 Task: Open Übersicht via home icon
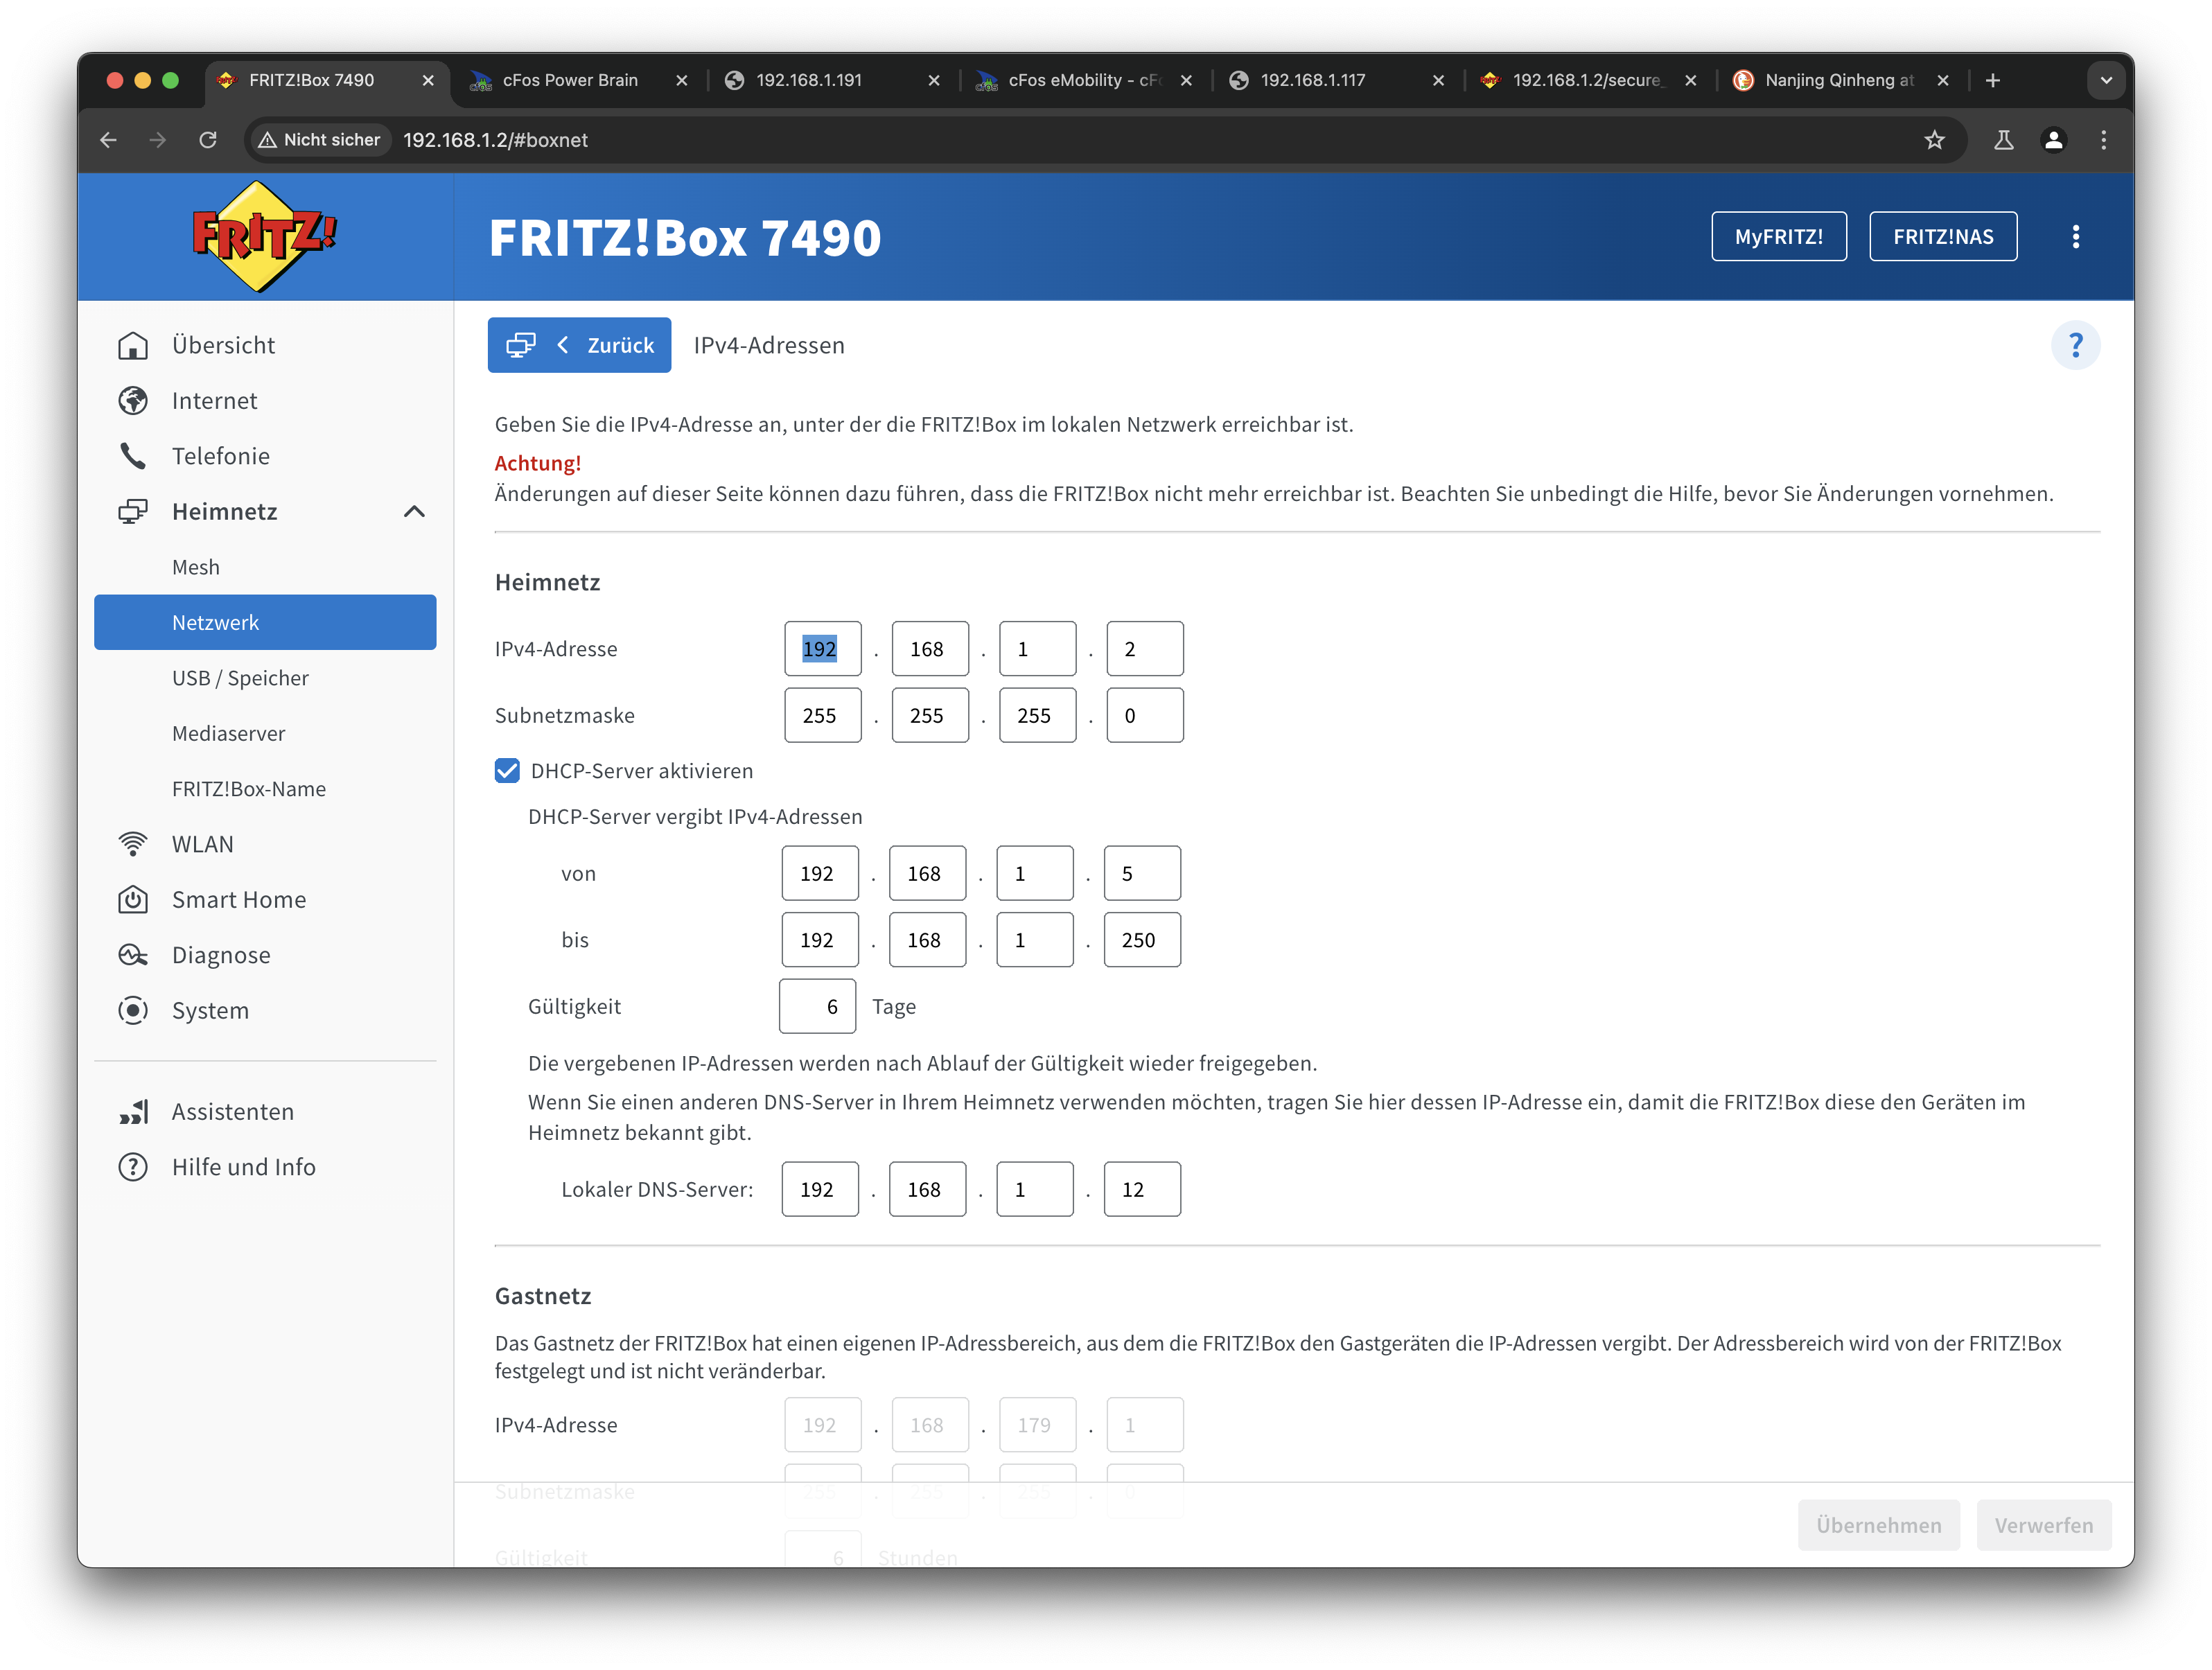pyautogui.click(x=133, y=345)
